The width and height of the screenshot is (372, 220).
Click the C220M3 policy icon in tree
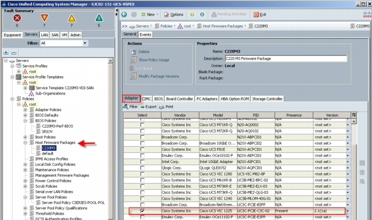coord(38,148)
